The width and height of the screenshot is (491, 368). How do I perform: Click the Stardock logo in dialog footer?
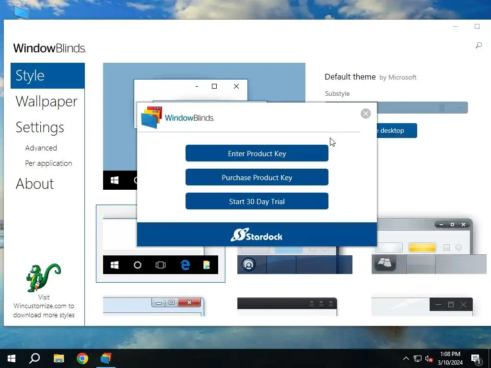tap(257, 235)
